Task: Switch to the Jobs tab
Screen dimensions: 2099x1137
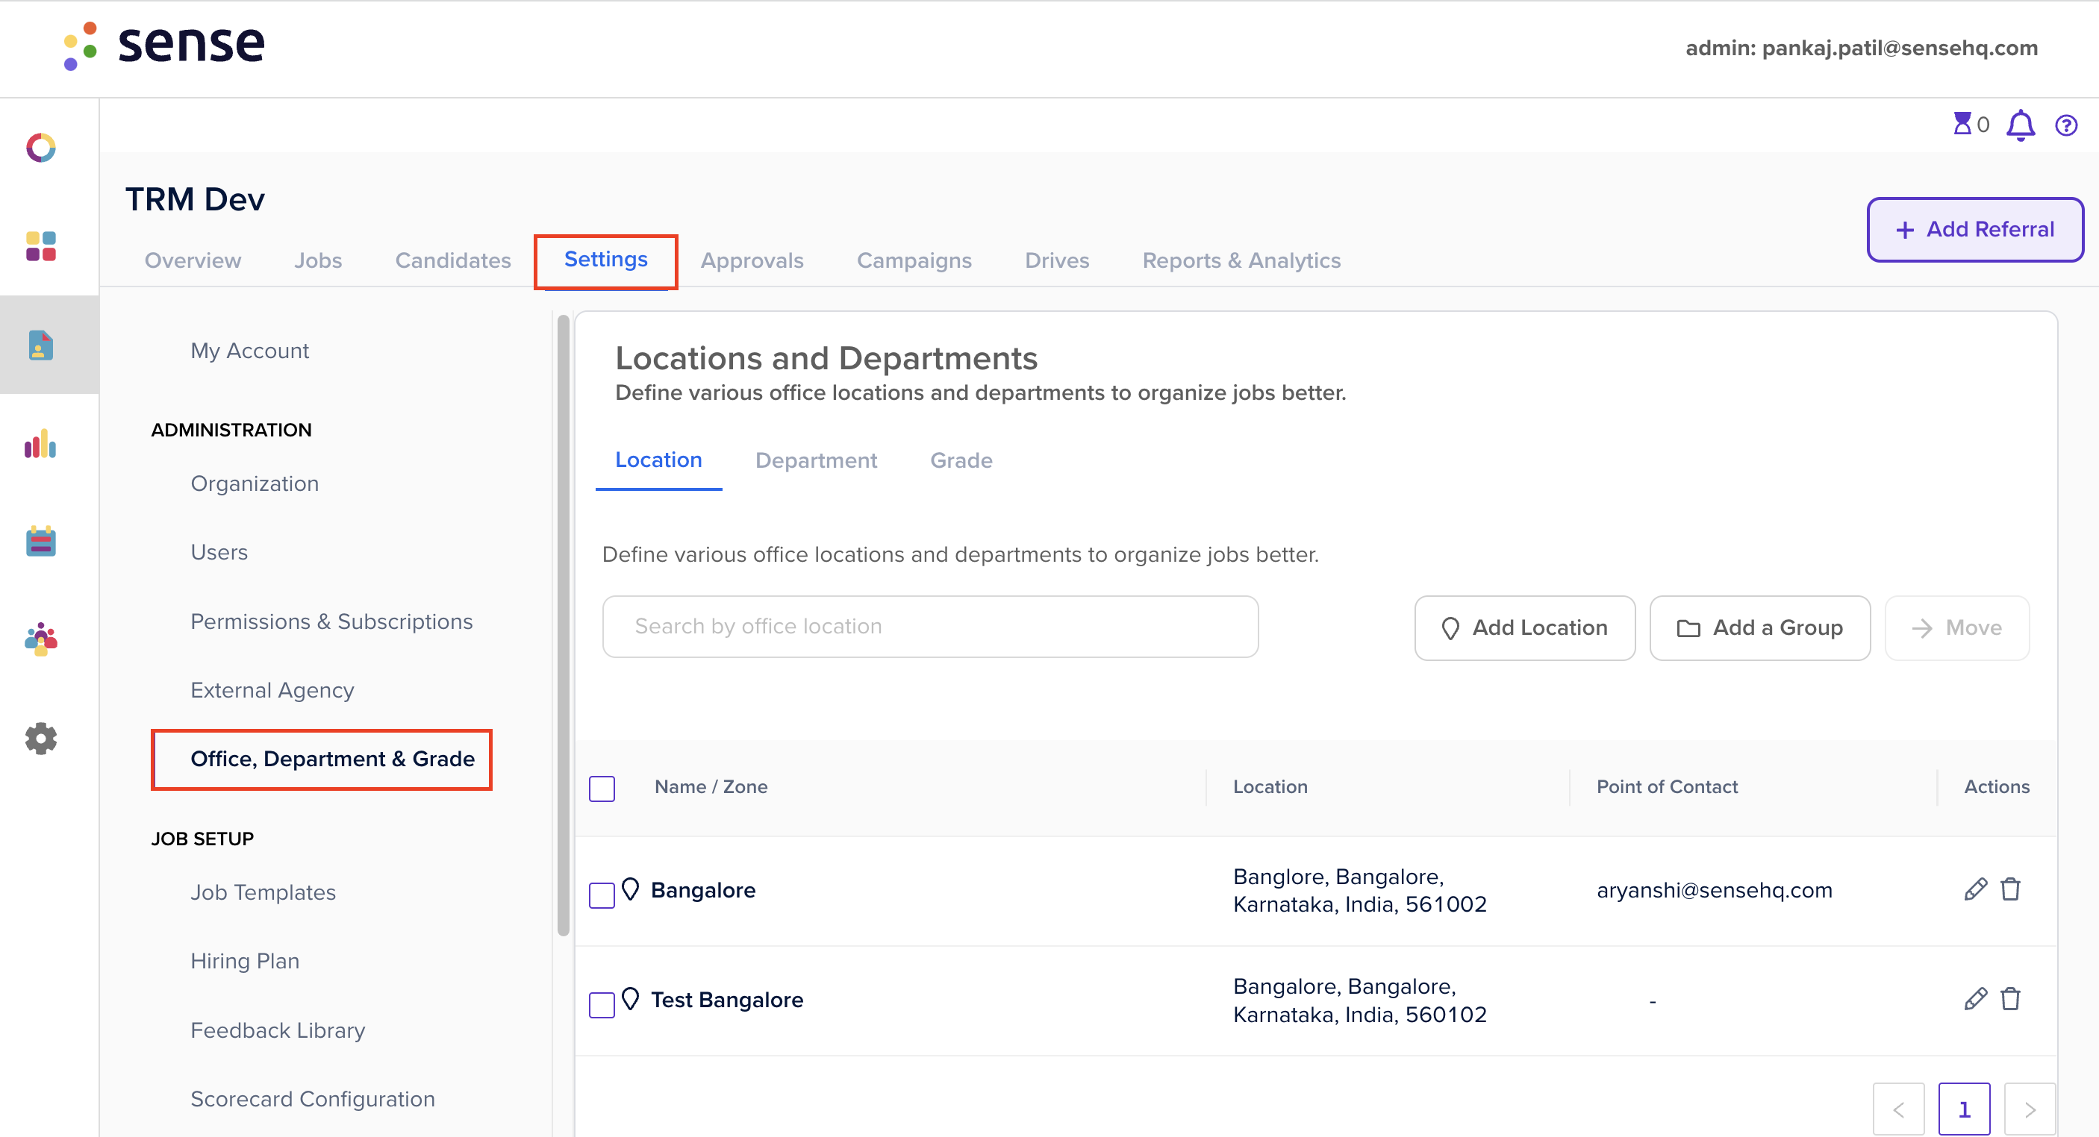Action: tap(318, 260)
